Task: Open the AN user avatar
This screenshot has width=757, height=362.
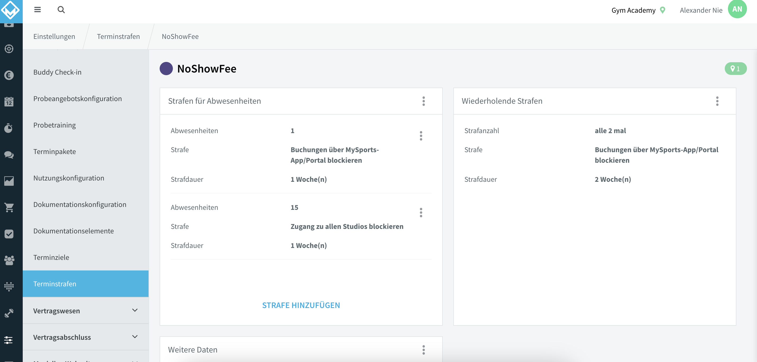Action: (x=737, y=9)
